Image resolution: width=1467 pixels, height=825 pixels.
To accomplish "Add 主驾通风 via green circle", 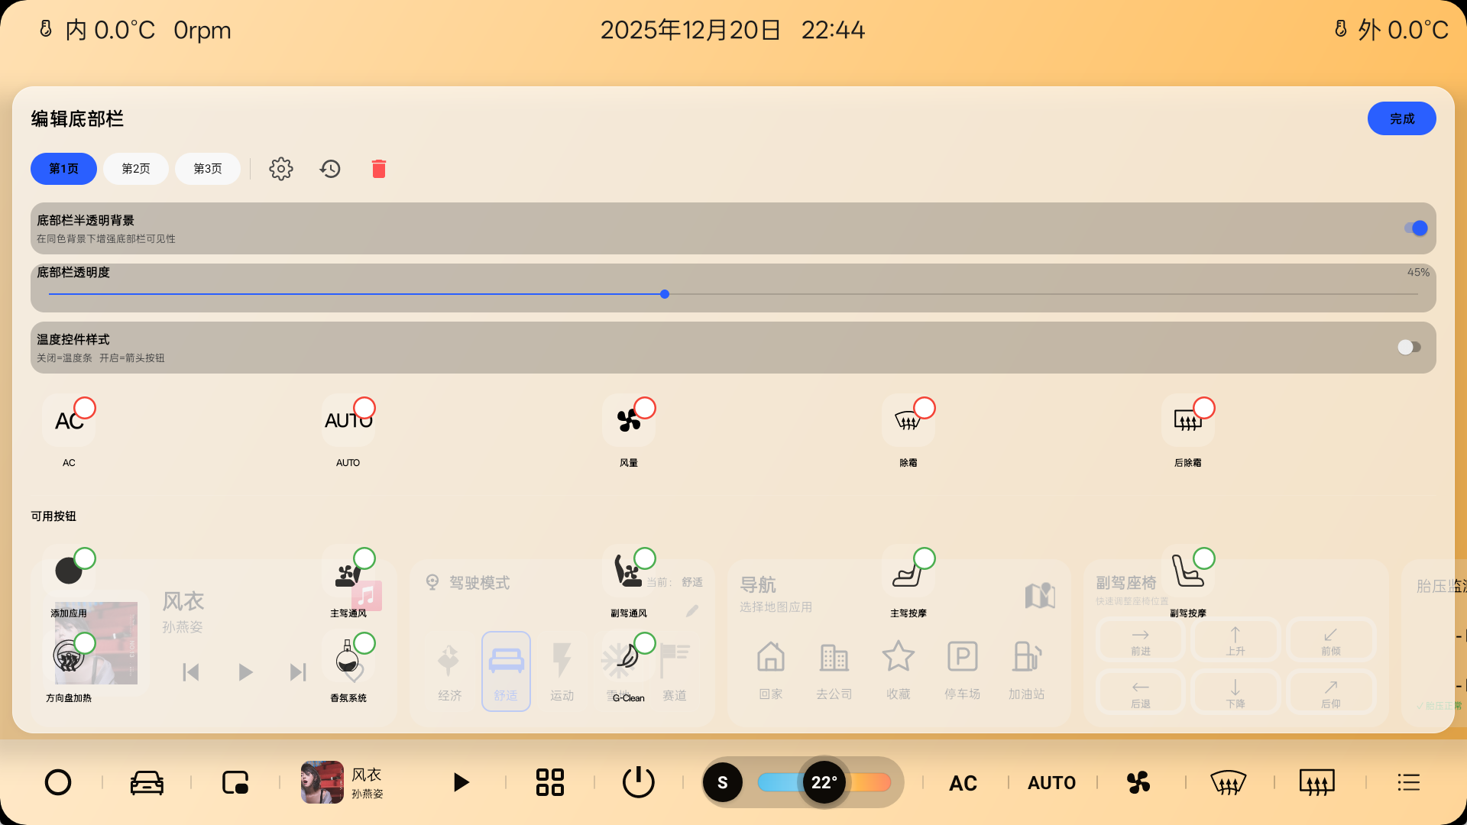I will pyautogui.click(x=364, y=558).
